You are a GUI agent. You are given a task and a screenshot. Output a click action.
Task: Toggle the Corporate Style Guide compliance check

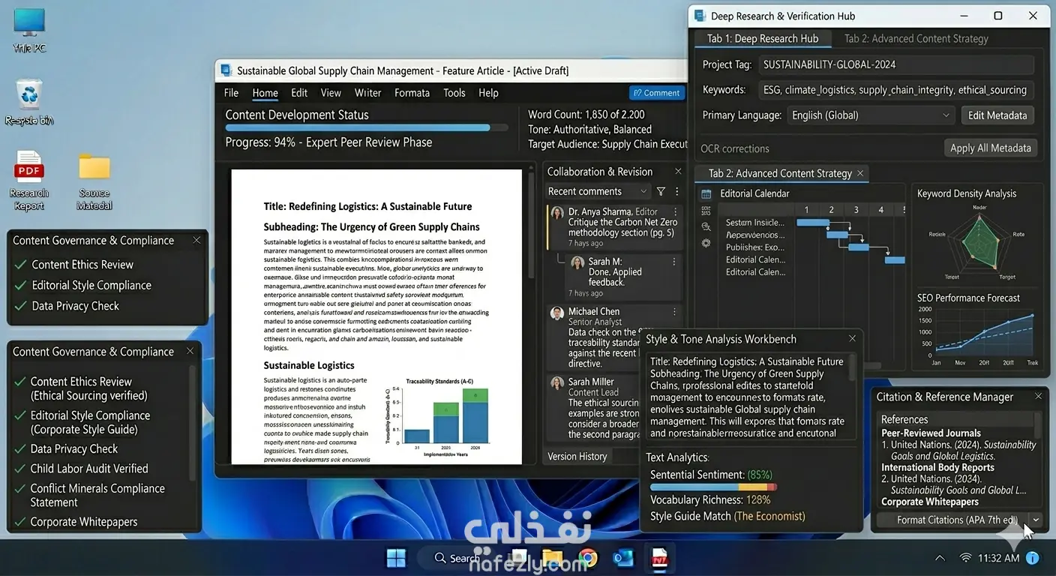tap(20, 415)
